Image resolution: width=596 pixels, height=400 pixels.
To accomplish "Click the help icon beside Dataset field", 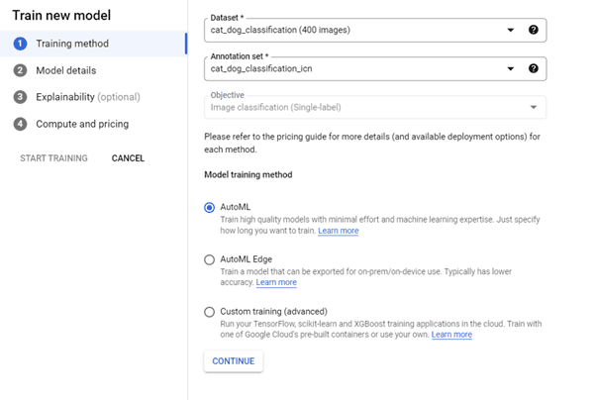I will 534,30.
